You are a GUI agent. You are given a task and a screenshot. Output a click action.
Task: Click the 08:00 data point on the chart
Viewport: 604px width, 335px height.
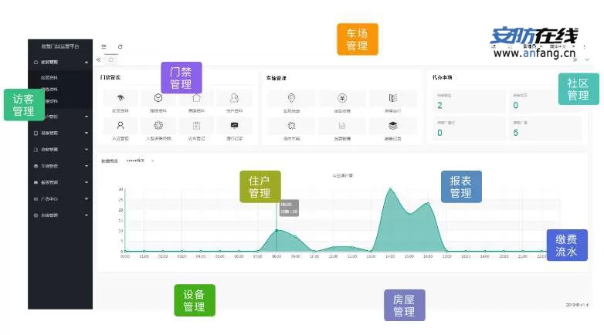277,230
